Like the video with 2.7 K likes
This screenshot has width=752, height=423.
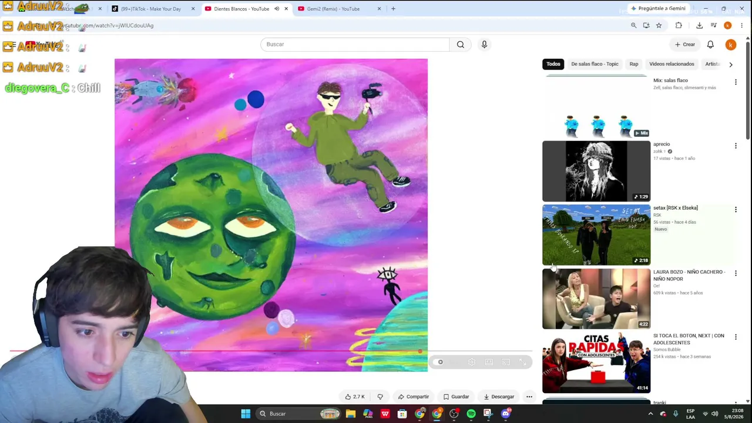(355, 397)
